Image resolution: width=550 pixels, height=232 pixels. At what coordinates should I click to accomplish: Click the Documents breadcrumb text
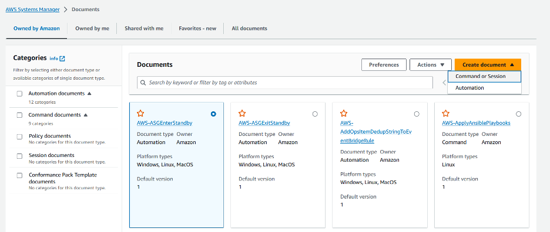(86, 9)
